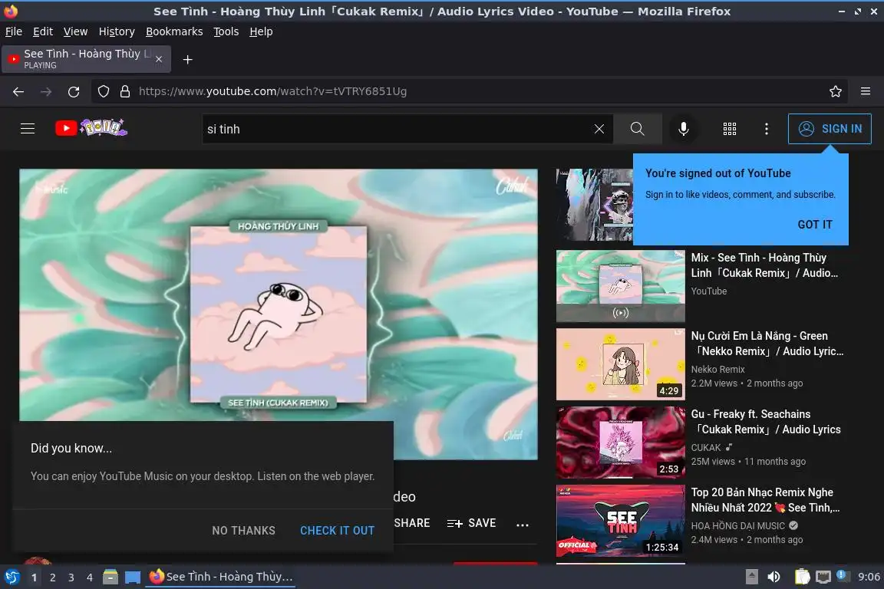Switch to workspace 4

[x=90, y=577]
